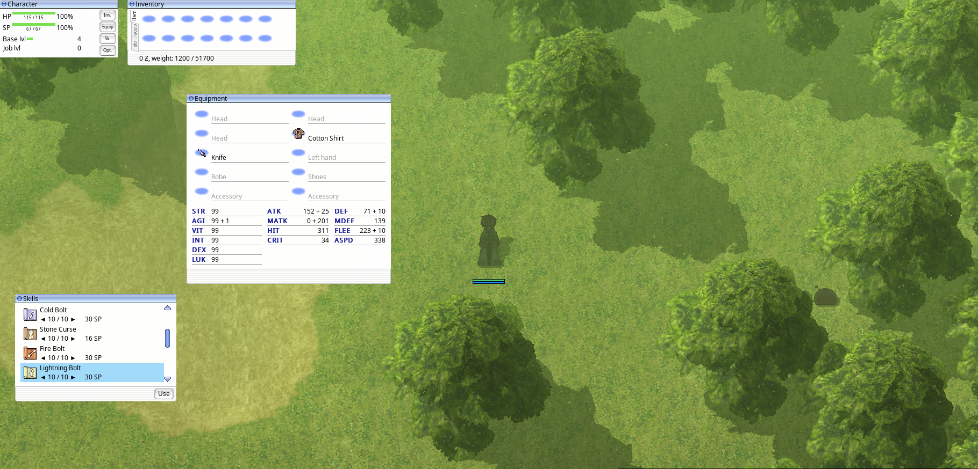The height and width of the screenshot is (469, 978).
Task: Click the up arrow of the skills list
Action: 167,307
